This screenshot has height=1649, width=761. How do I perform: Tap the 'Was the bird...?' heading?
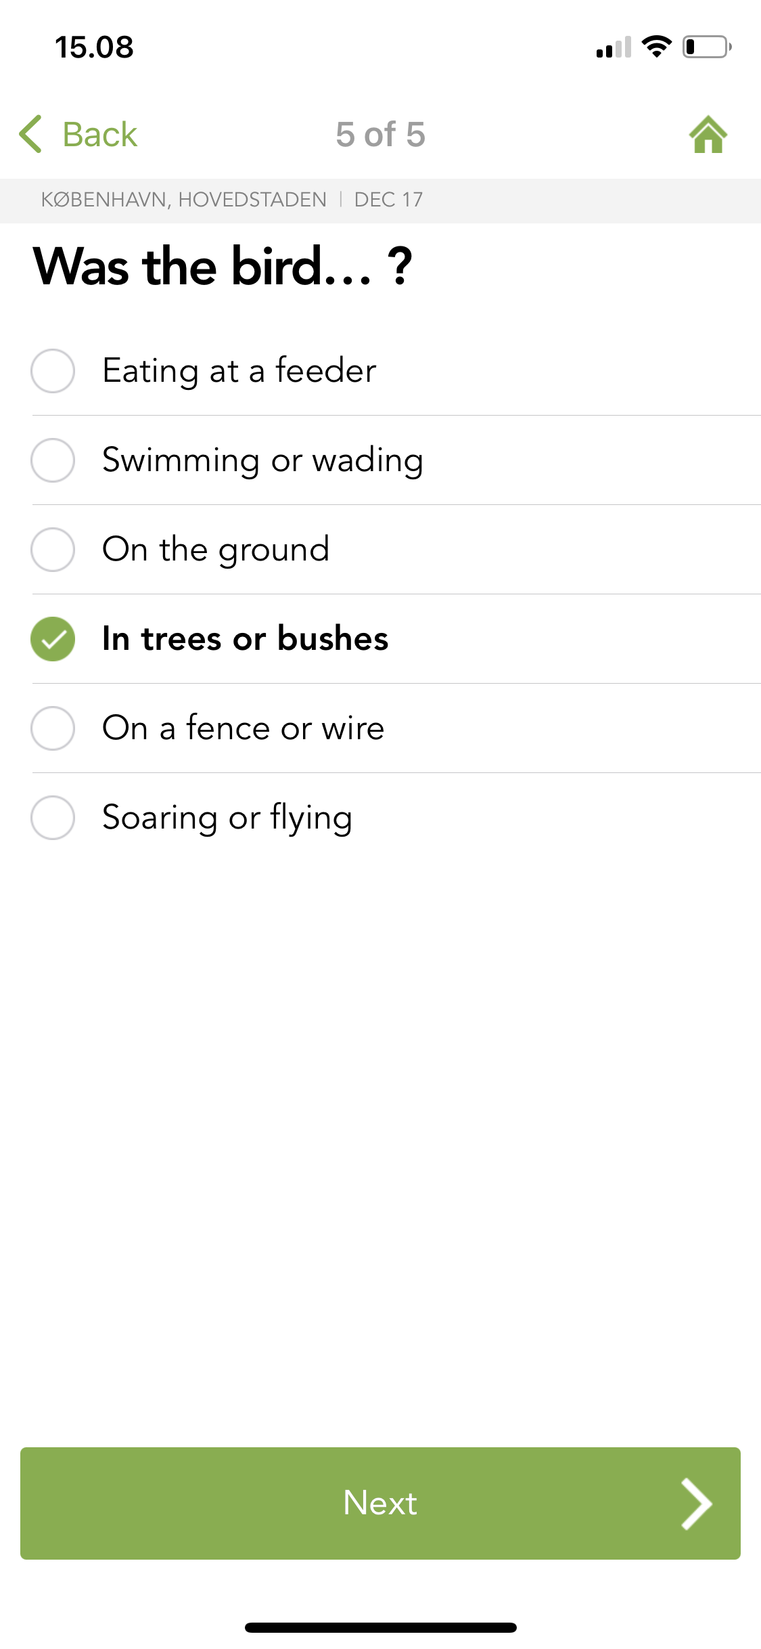coord(223,267)
